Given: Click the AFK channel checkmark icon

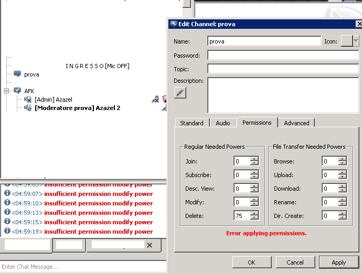Looking at the screenshot, I should (17, 91).
